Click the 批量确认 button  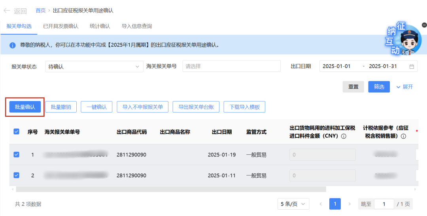point(25,107)
